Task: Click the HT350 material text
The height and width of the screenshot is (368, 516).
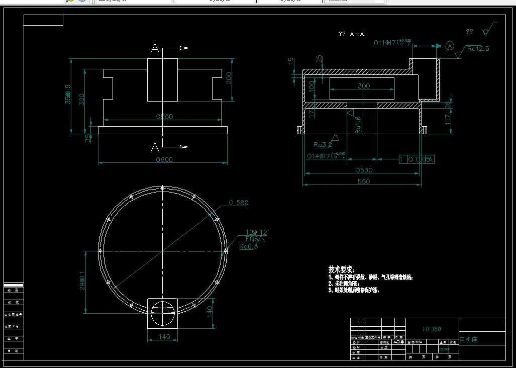Action: point(432,329)
